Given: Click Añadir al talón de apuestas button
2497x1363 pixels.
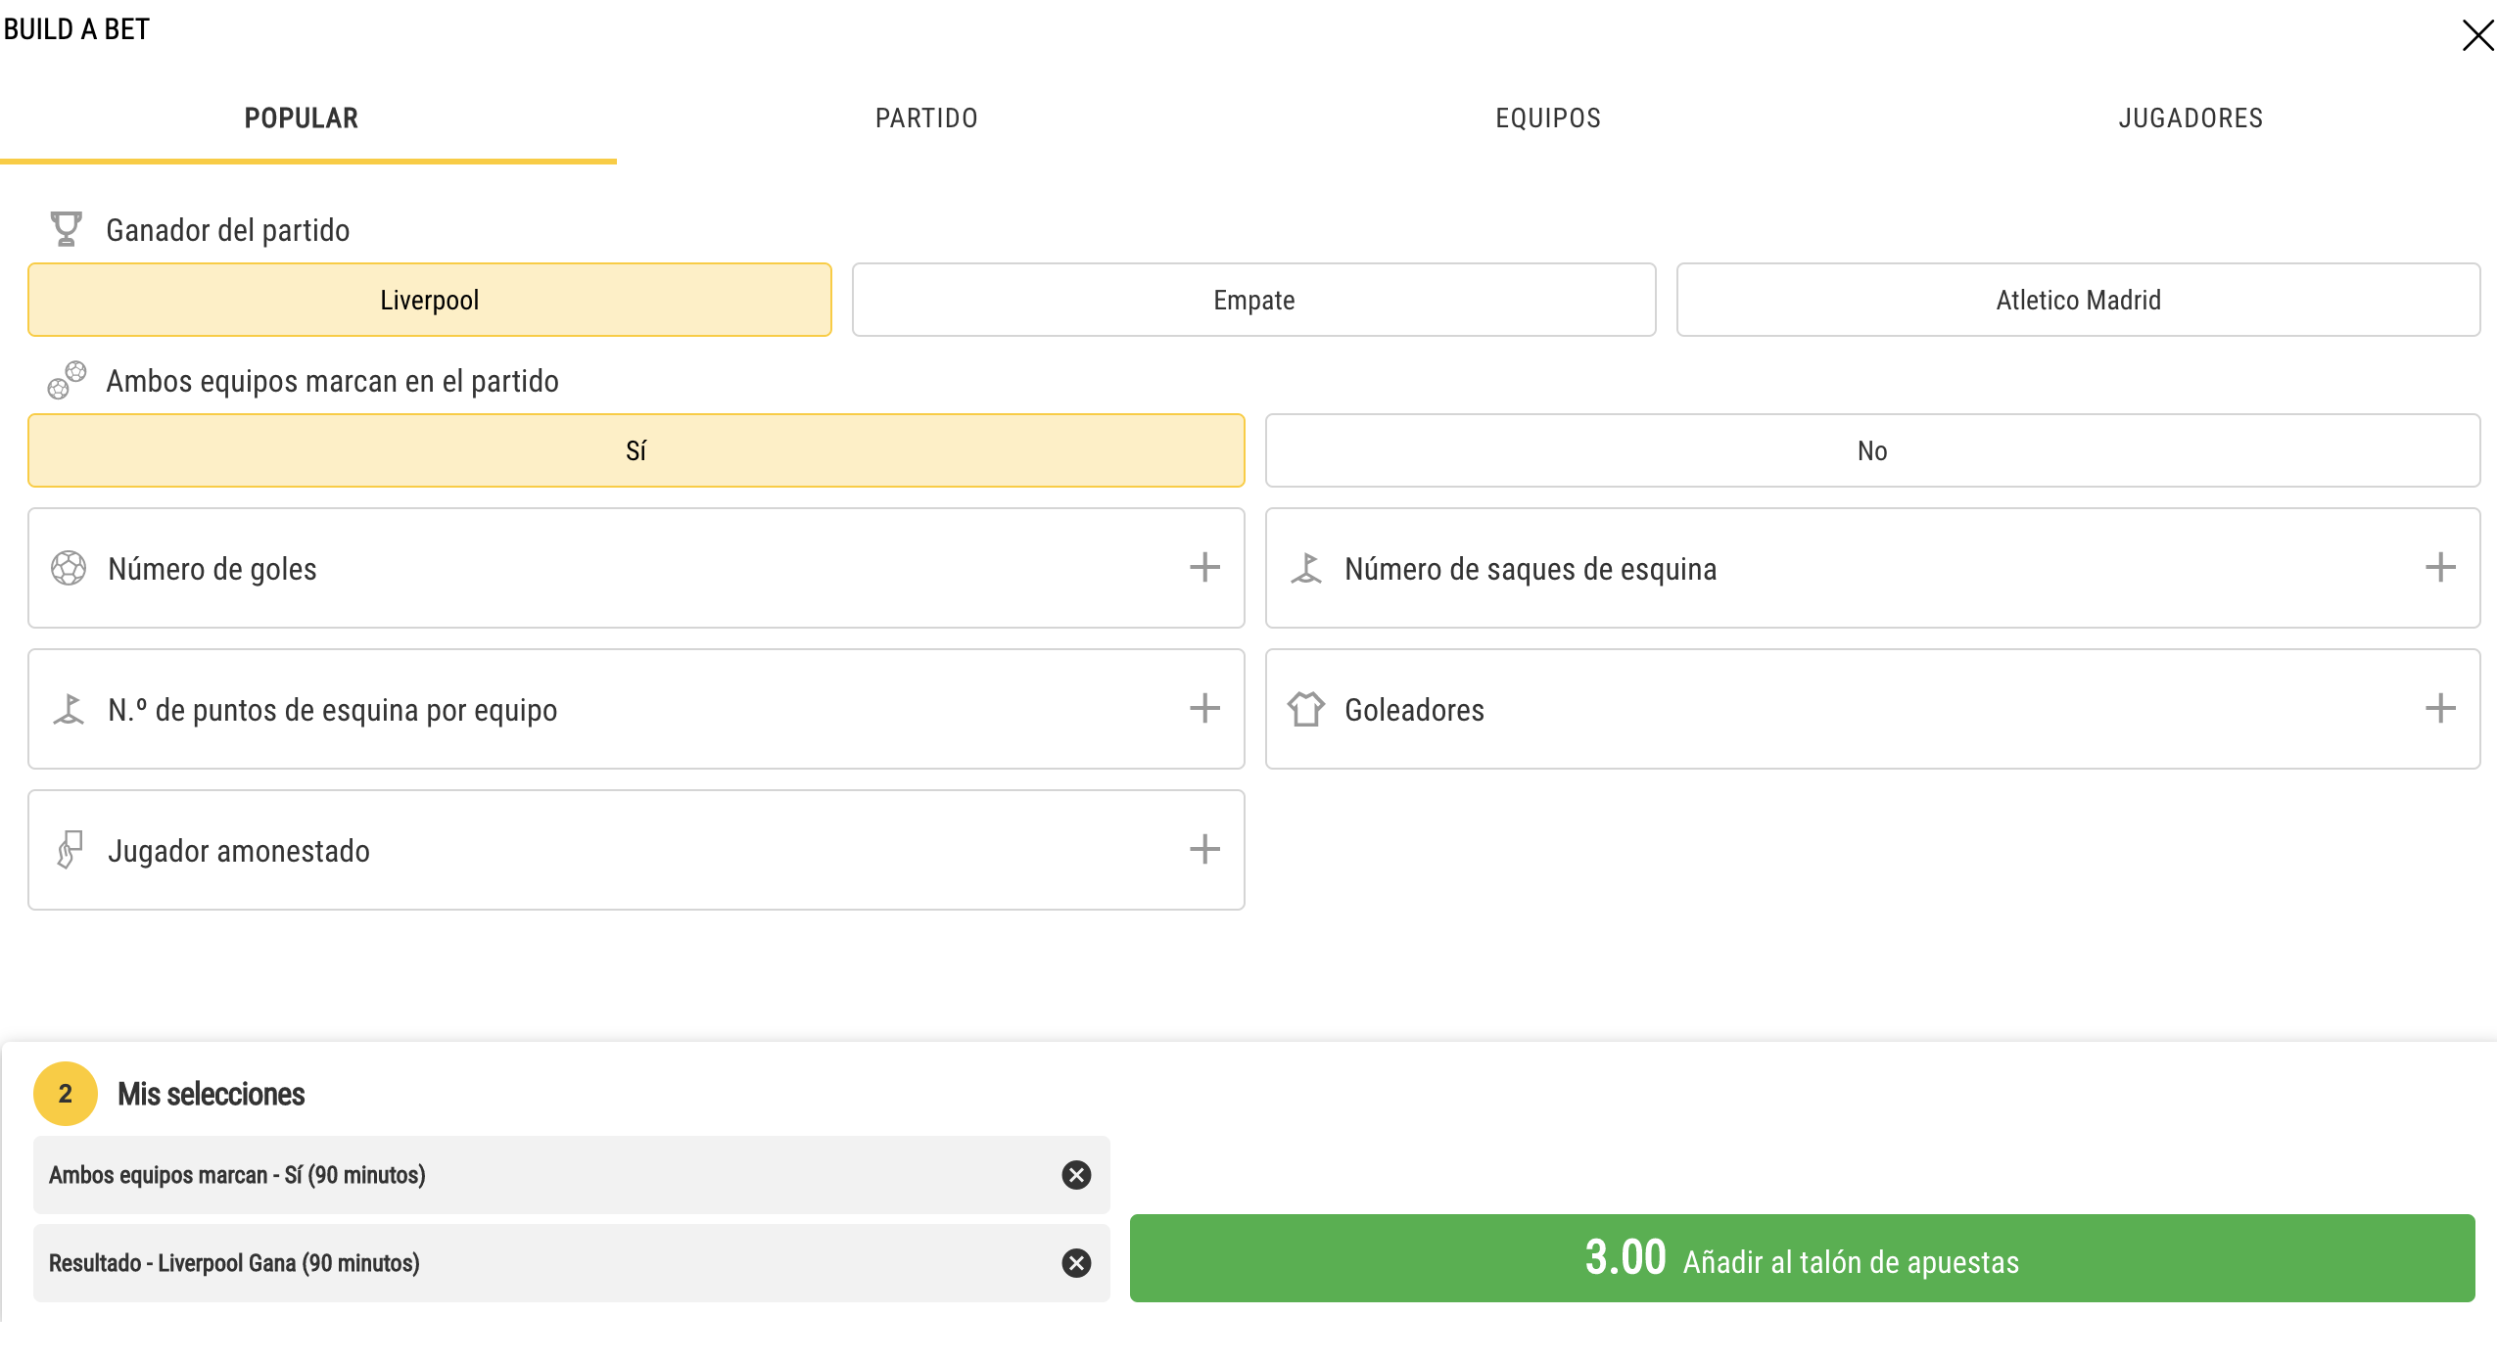Looking at the screenshot, I should pos(1802,1258).
